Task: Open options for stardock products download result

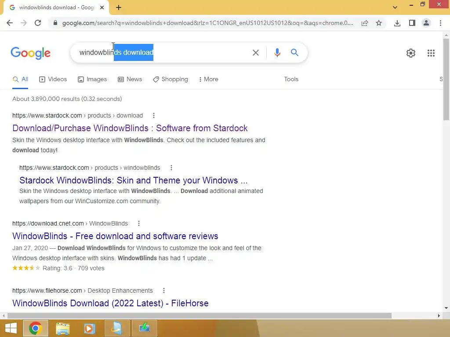Action: [154, 115]
